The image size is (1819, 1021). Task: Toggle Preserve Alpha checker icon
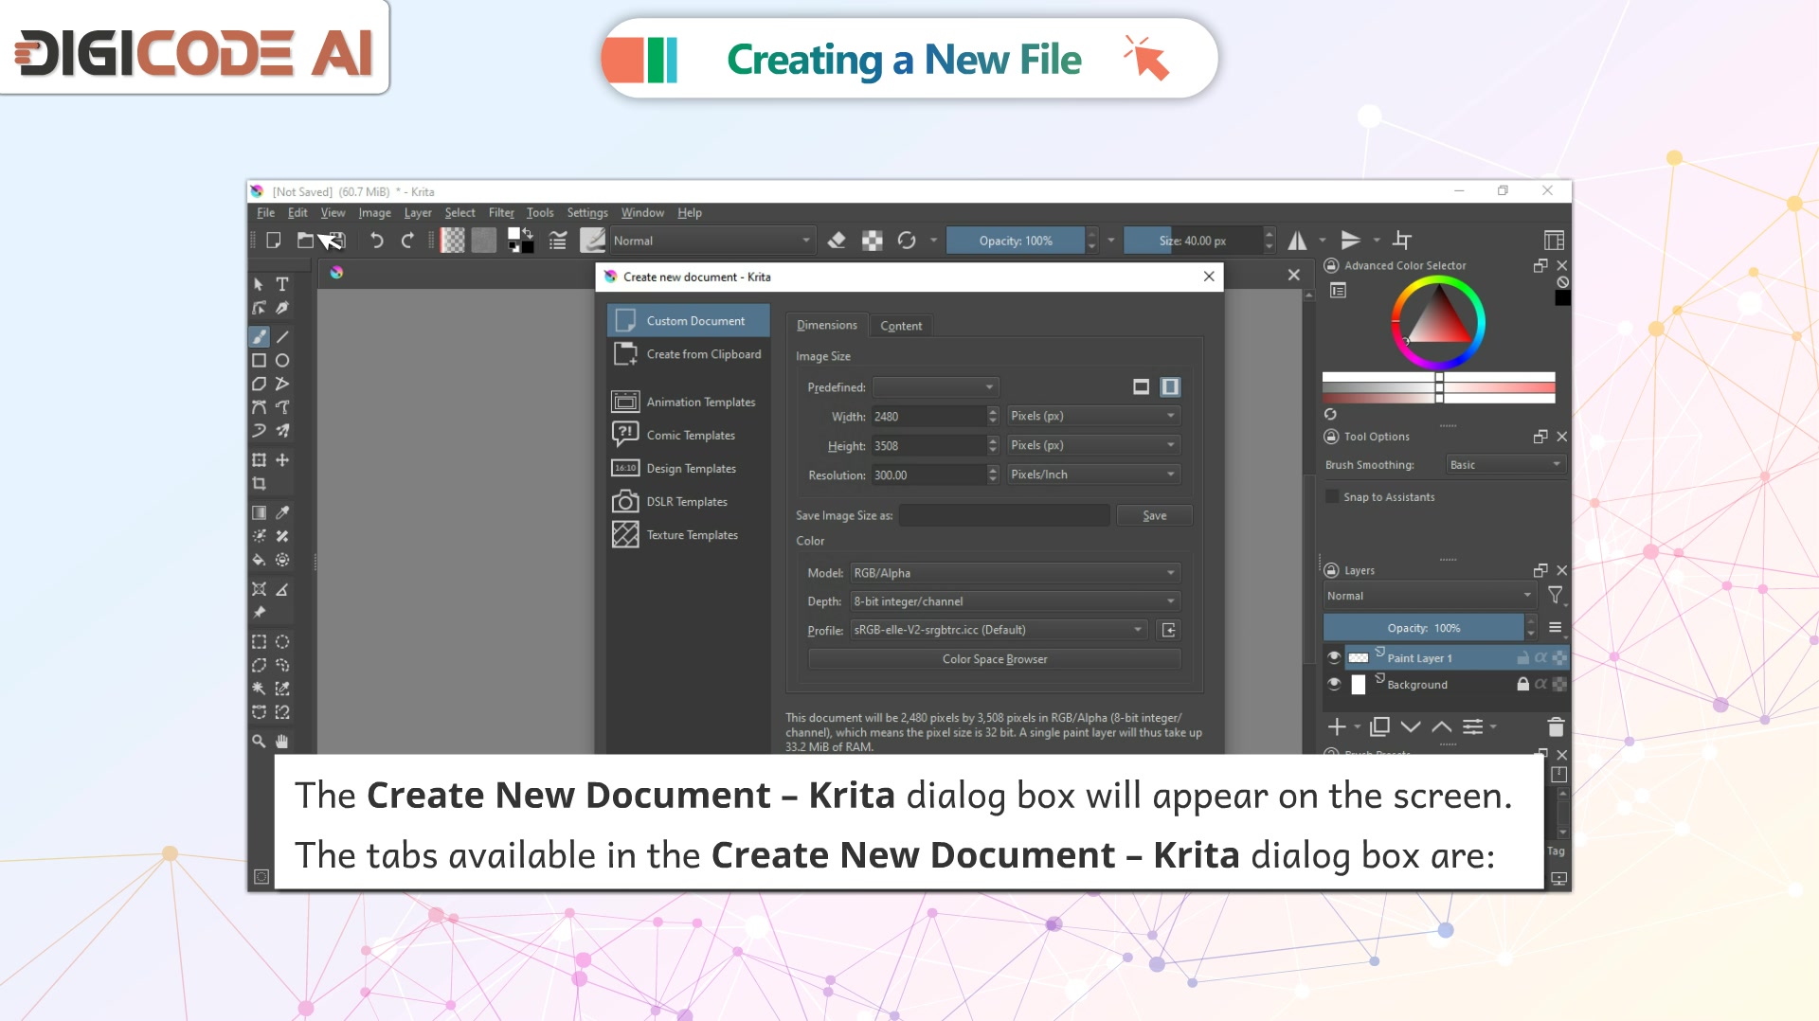873,241
